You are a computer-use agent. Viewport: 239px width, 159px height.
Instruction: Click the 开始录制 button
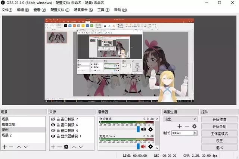coord(219,127)
